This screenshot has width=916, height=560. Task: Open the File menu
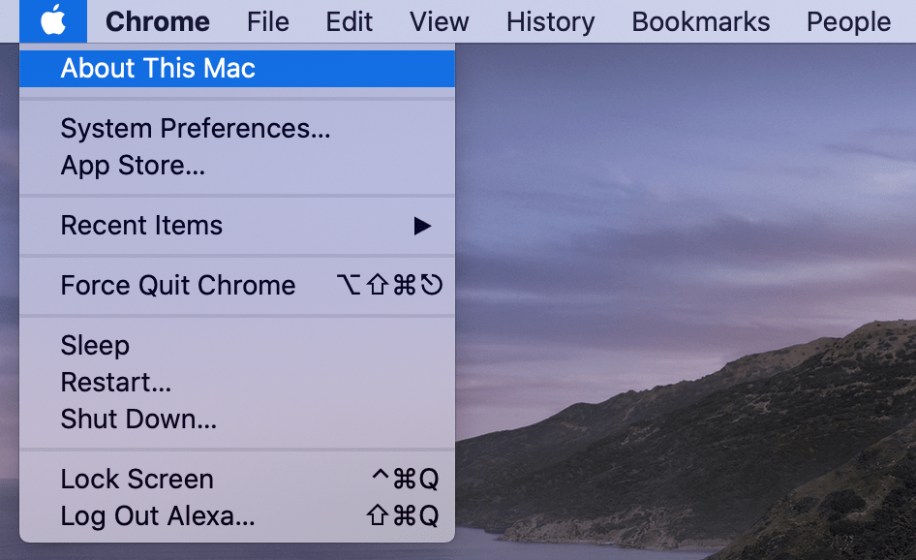(x=267, y=21)
